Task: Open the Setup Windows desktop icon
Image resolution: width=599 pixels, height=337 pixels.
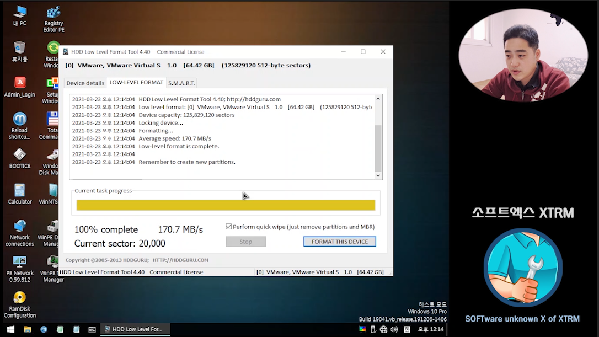Action: (x=51, y=90)
